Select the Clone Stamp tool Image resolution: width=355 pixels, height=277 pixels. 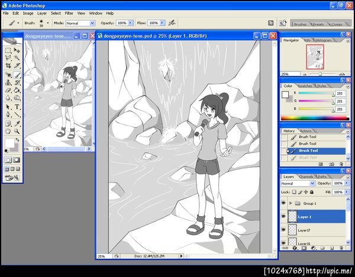coord(8,83)
